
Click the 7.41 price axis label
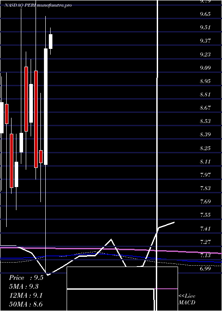click(x=205, y=229)
